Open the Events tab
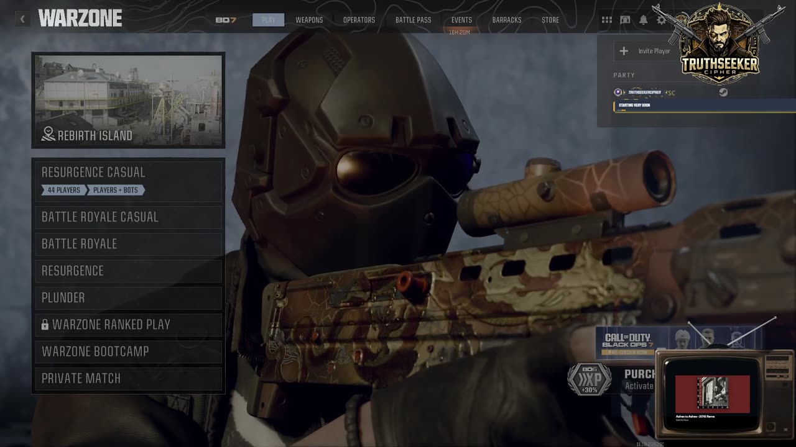The height and width of the screenshot is (447, 796). pos(461,20)
